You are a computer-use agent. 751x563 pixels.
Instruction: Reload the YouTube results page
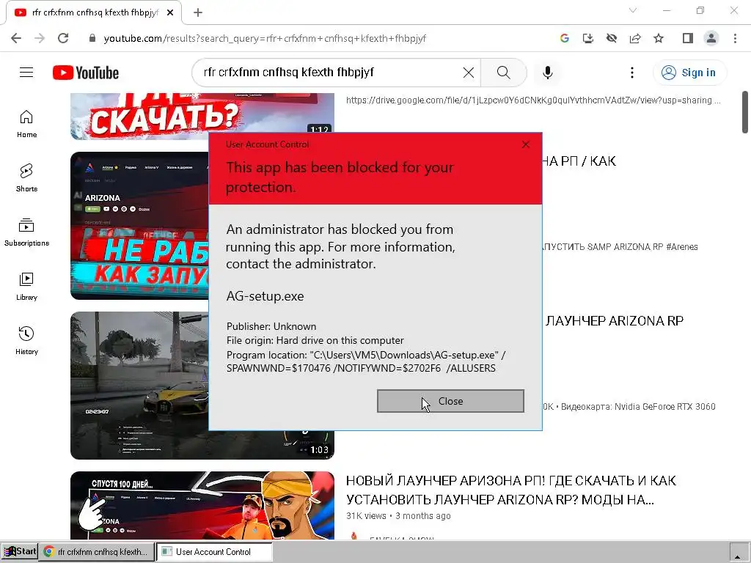pos(63,38)
